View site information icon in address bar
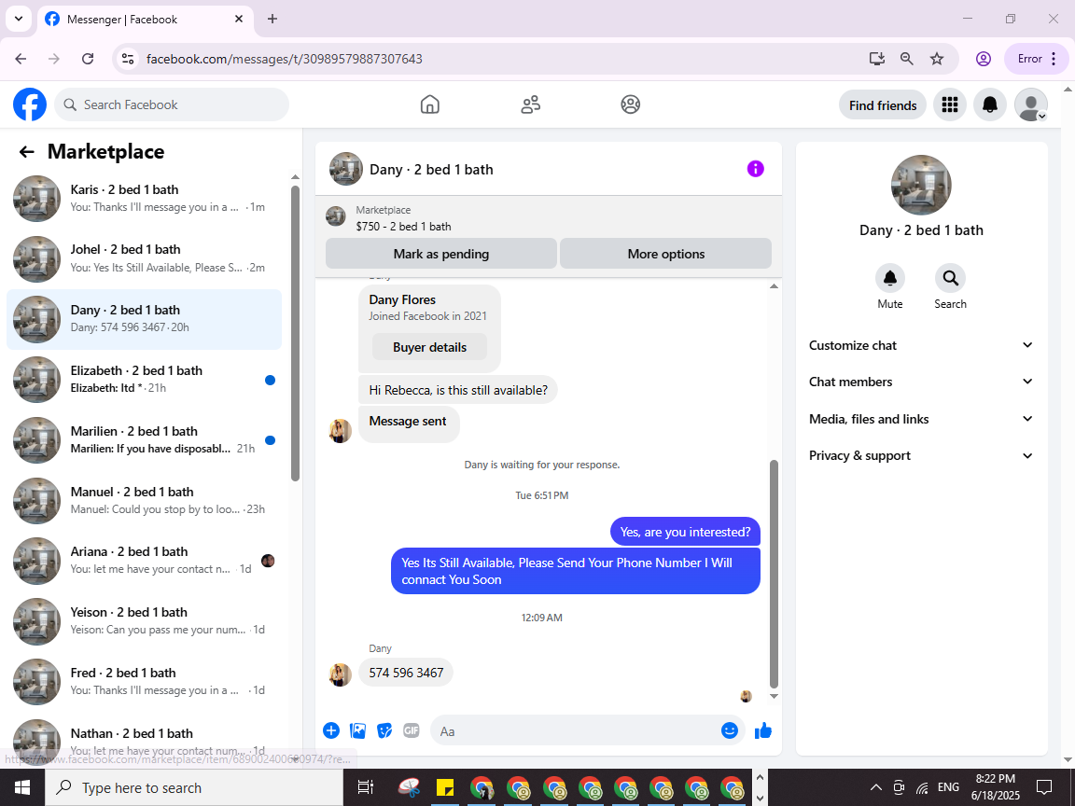Viewport: 1075px width, 806px height. 128,59
